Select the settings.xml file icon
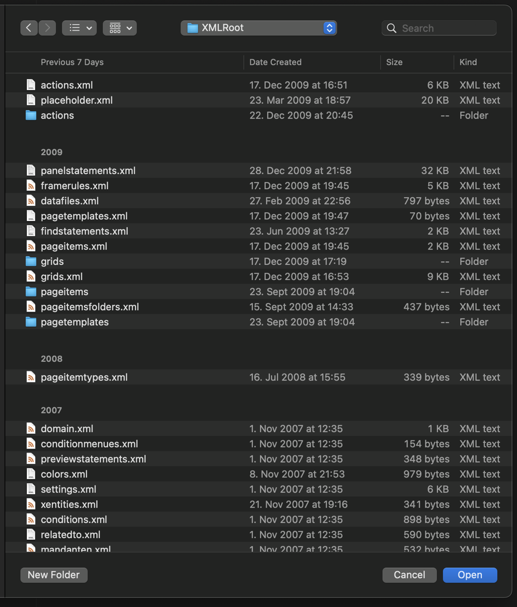 [31, 489]
